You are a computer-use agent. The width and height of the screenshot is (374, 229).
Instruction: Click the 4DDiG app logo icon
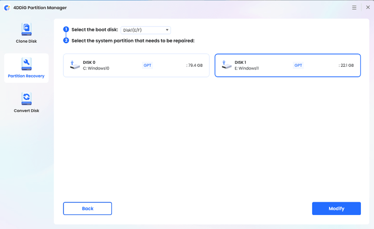point(7,8)
